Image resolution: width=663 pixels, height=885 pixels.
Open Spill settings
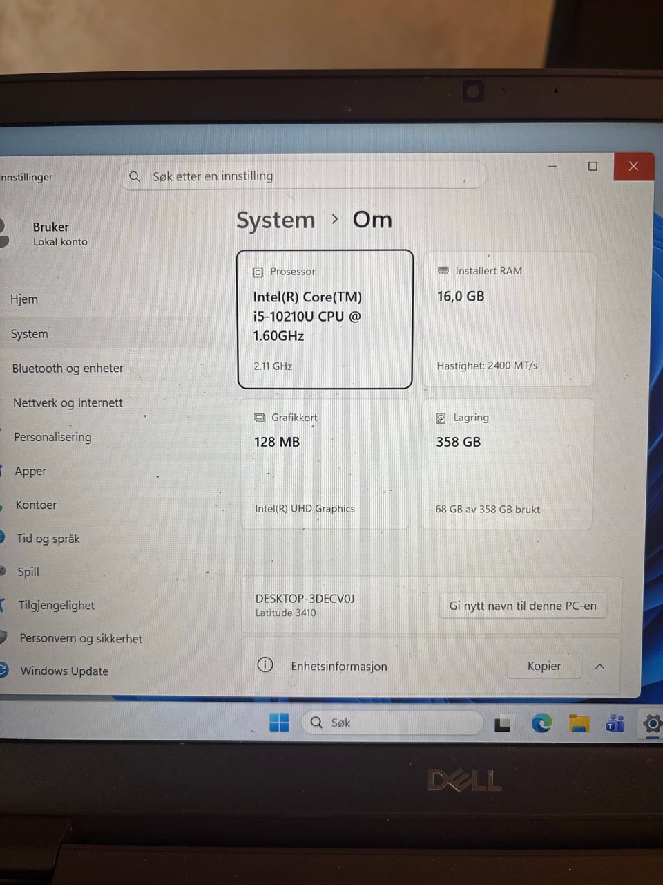point(28,572)
